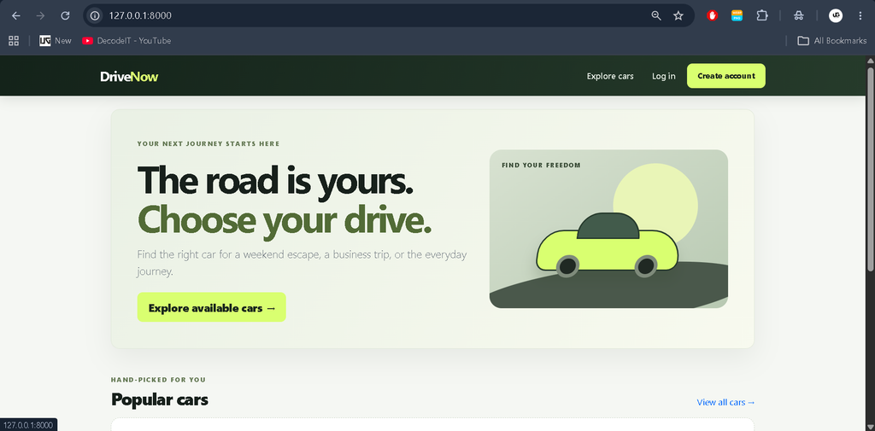
Task: Bookmark this page with the star icon
Action: click(x=678, y=15)
